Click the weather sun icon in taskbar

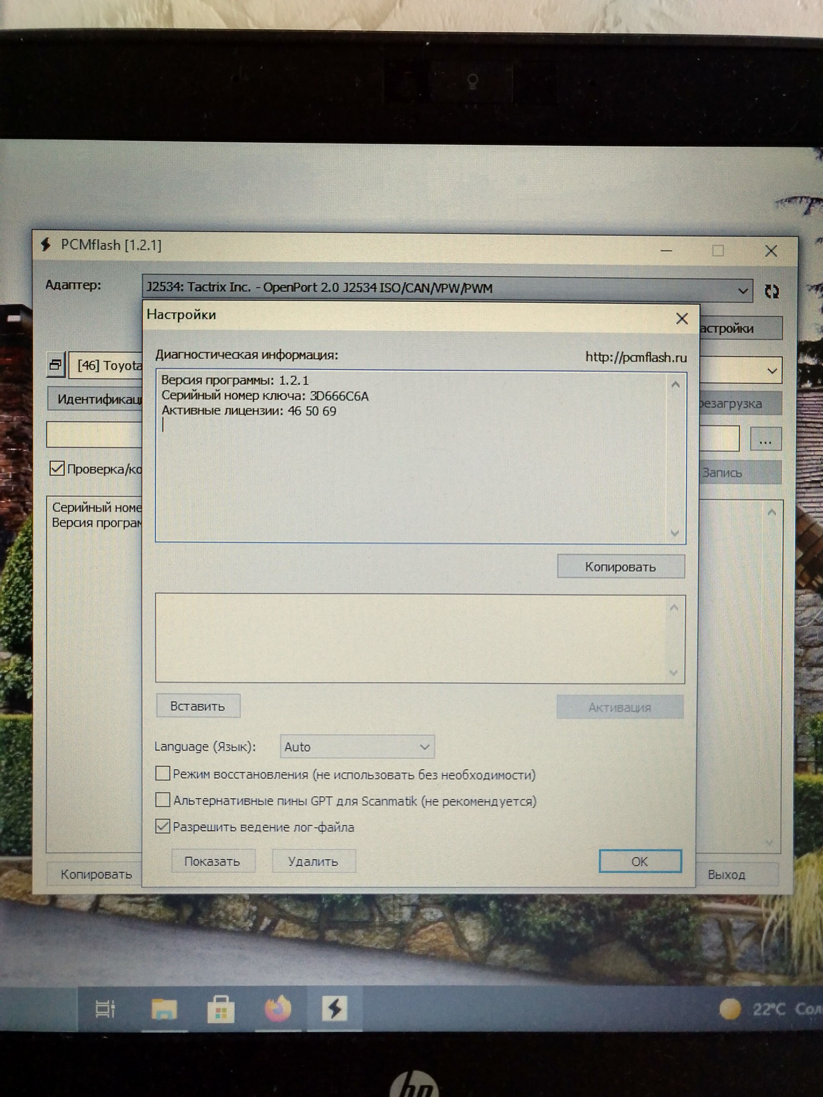coord(730,1009)
